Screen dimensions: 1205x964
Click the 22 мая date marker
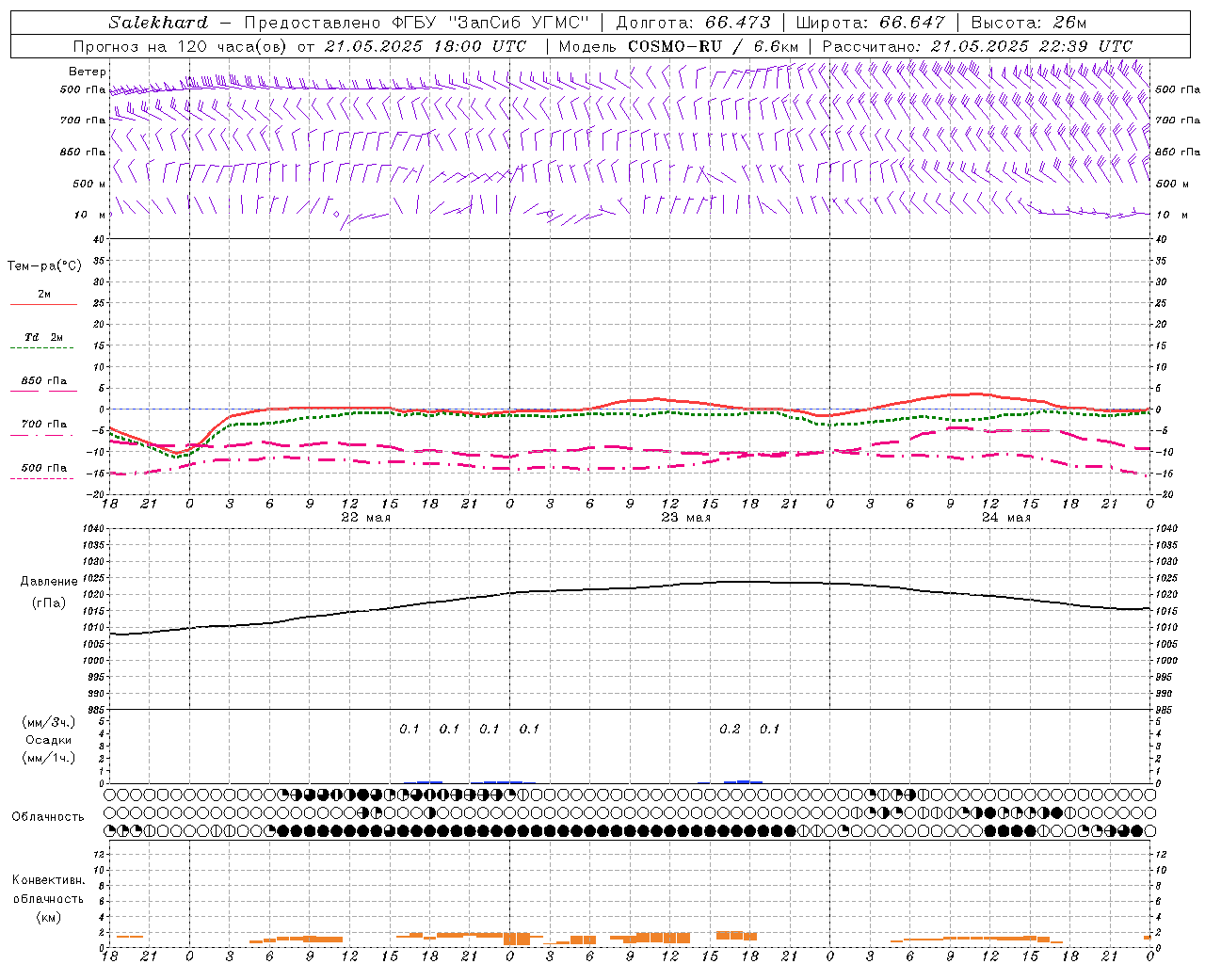tap(366, 518)
